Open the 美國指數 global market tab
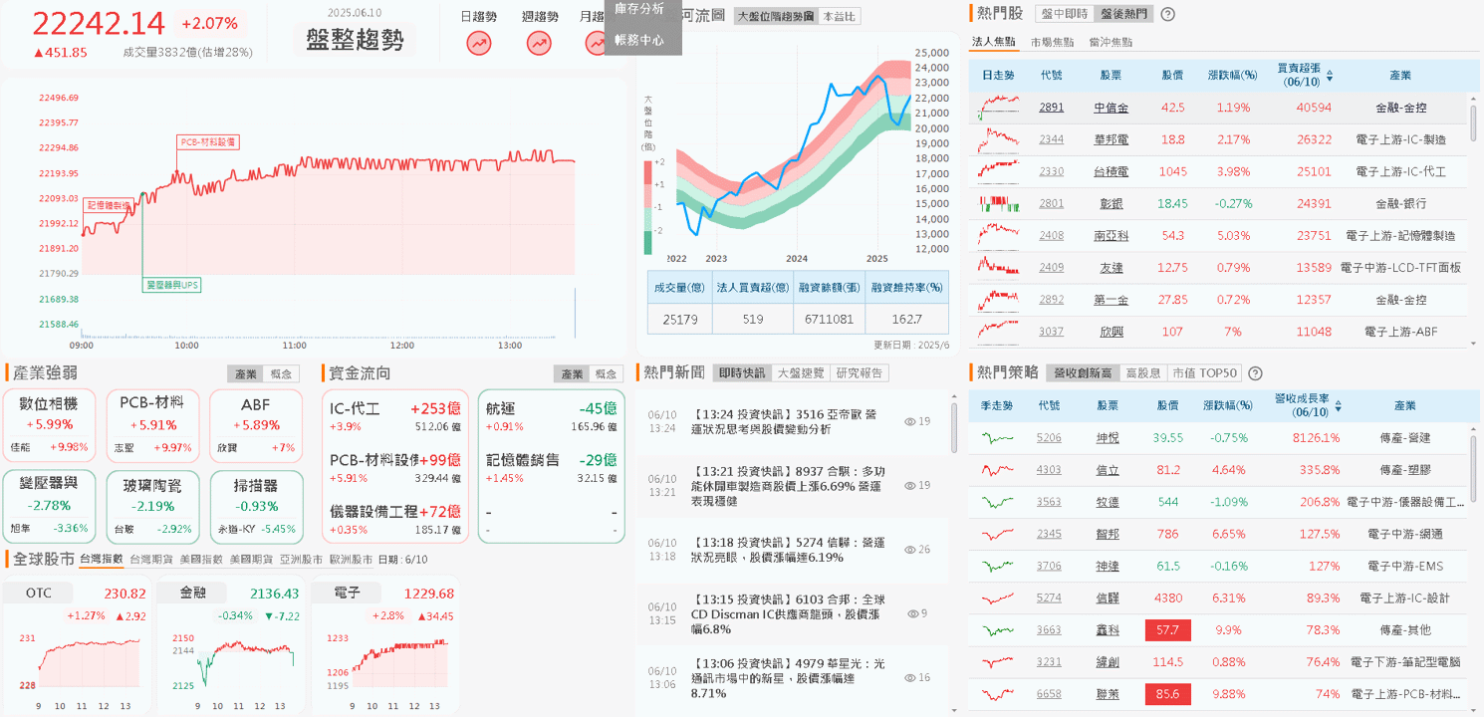Image resolution: width=1484 pixels, height=717 pixels. 201,560
